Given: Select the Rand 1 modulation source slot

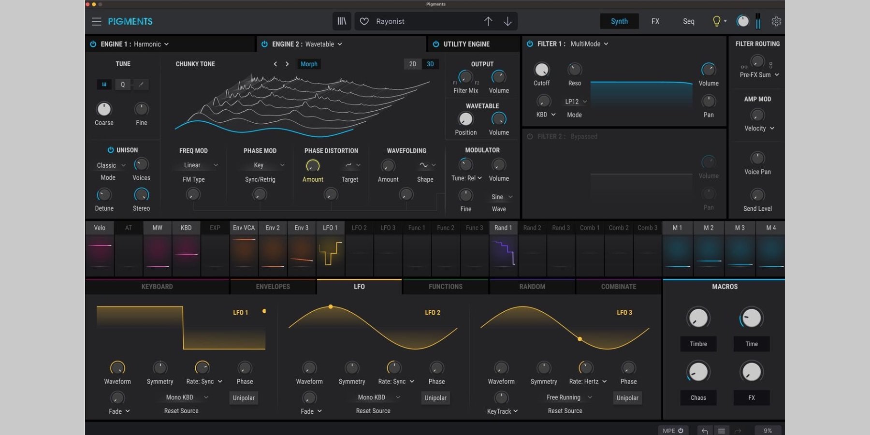Looking at the screenshot, I should 503,249.
